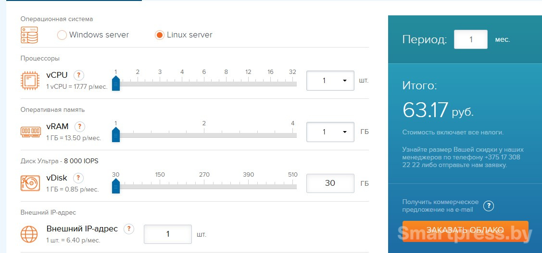This screenshot has width=542, height=253.
Task: Click the 32 mark on vCPU scale
Action: click(292, 72)
